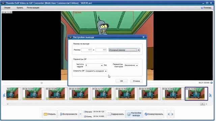Click the application icon in the title bar

3,3
